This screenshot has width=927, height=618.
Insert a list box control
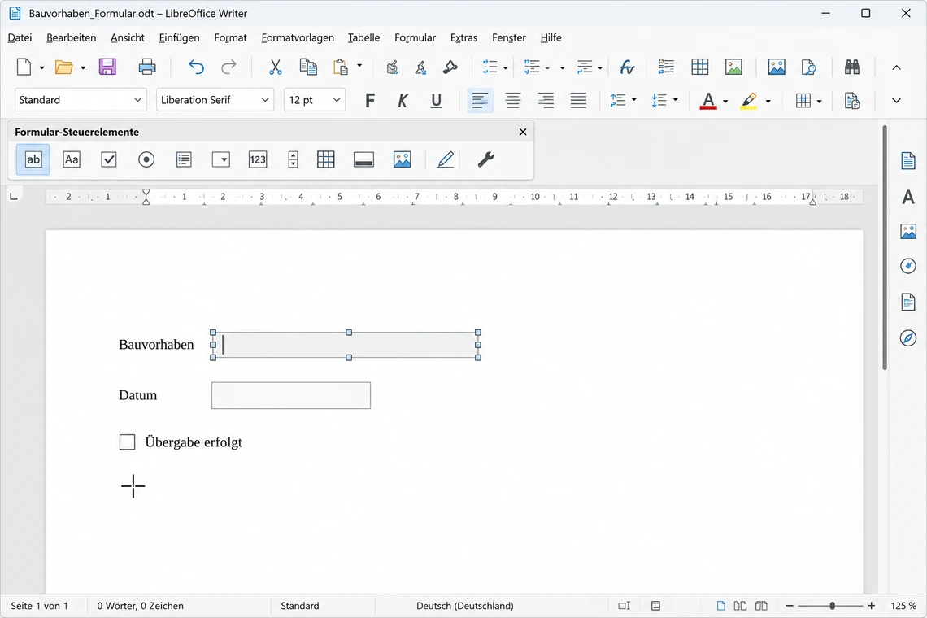[184, 159]
